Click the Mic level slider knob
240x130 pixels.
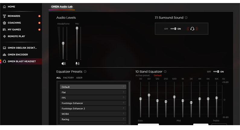pos(77,28)
